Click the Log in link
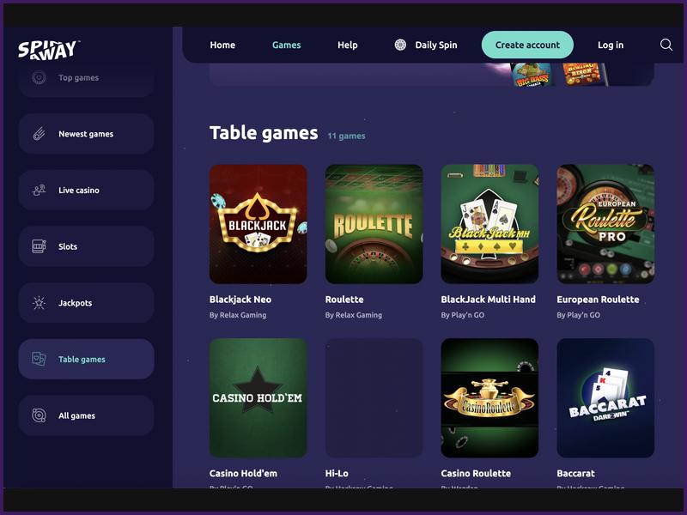 pyautogui.click(x=611, y=45)
